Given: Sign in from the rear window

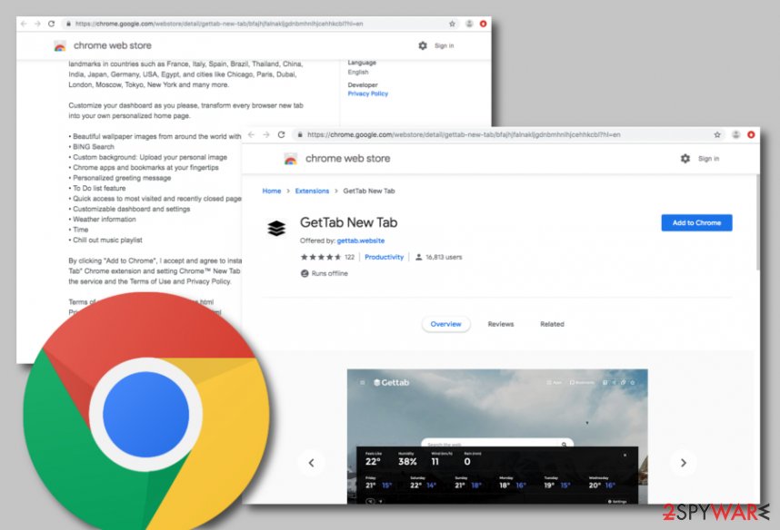Looking at the screenshot, I should [x=445, y=45].
